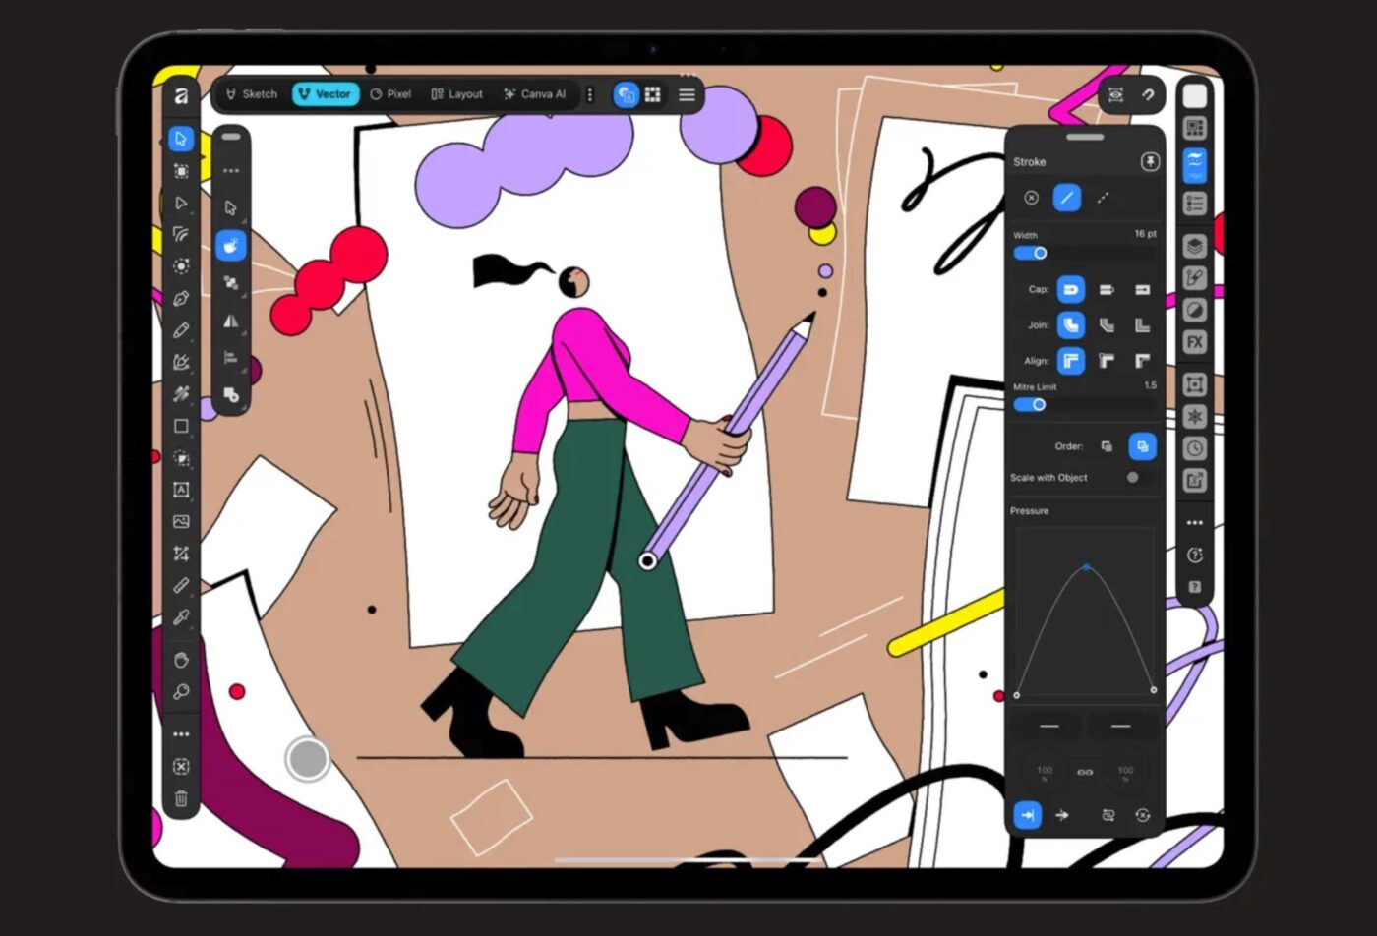Tap the trash Delete icon
The height and width of the screenshot is (936, 1377).
click(181, 798)
